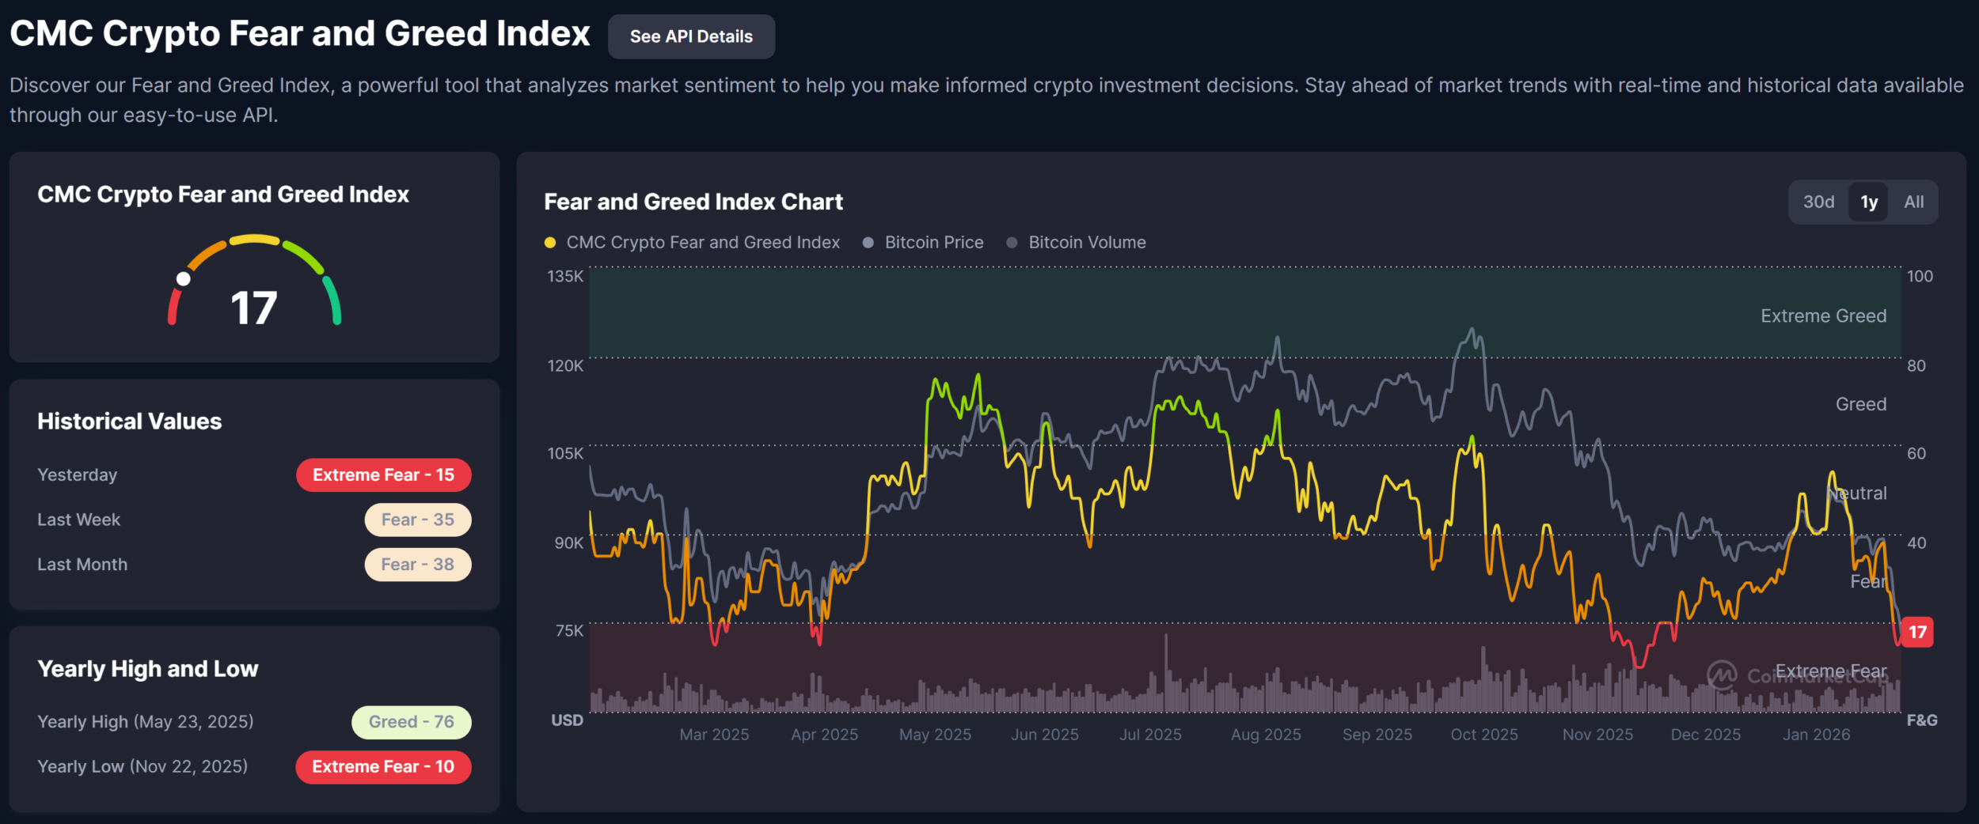Click the Extreme Fear - 10 yearly low badge
The width and height of the screenshot is (1979, 824).
[x=383, y=767]
